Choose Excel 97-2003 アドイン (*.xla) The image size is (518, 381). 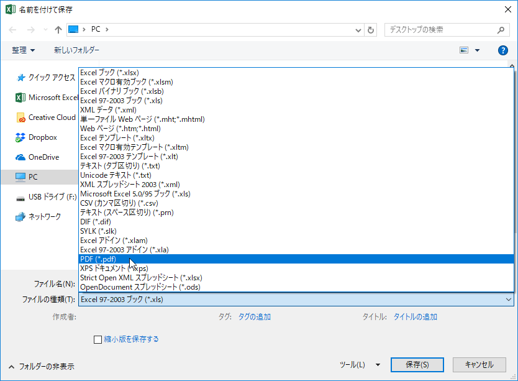(x=296, y=250)
